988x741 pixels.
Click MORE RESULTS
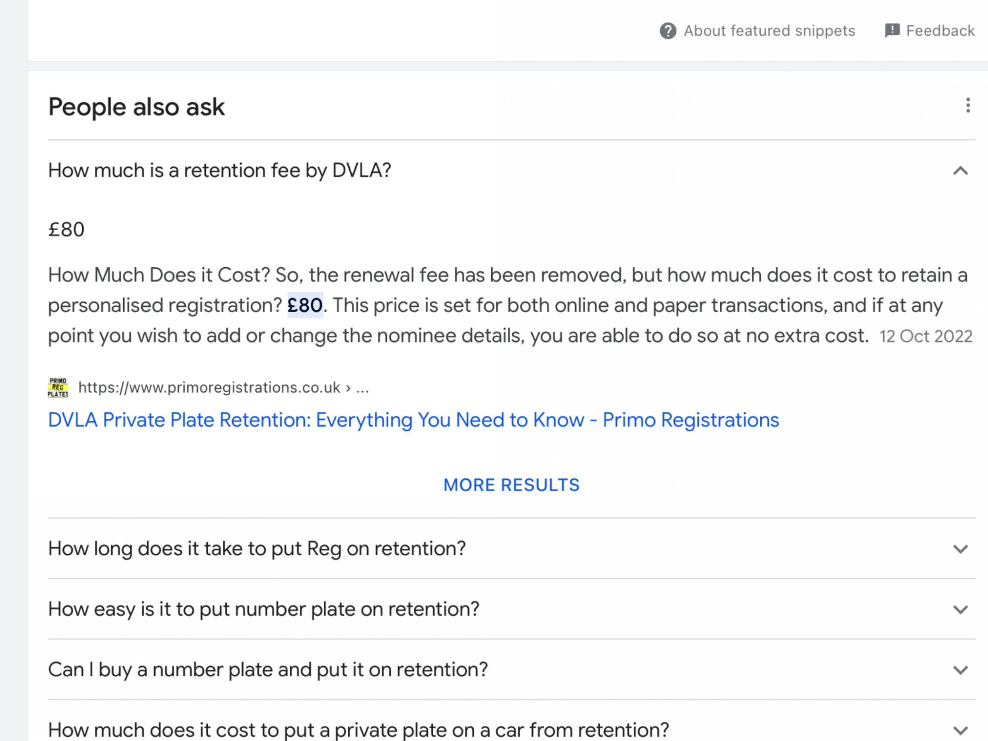pos(511,485)
